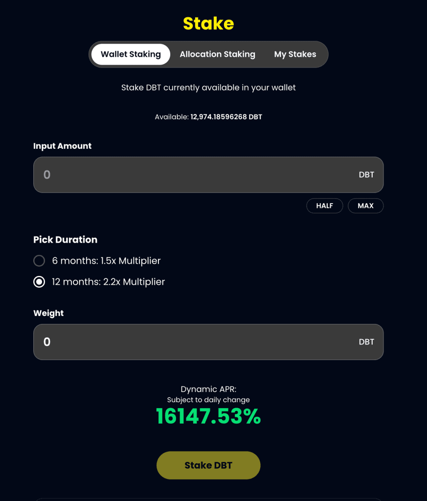Image resolution: width=427 pixels, height=501 pixels.
Task: Click the Pick Duration heading
Action: tap(65, 240)
